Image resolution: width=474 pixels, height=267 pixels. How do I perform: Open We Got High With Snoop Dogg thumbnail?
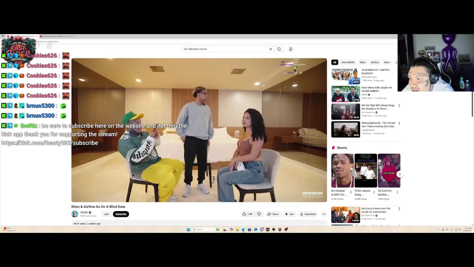pos(346,111)
